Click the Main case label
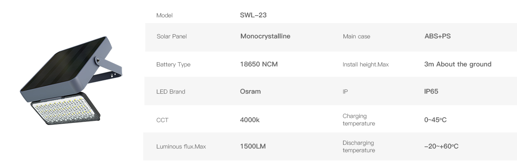The height and width of the screenshot is (165, 517). (356, 36)
